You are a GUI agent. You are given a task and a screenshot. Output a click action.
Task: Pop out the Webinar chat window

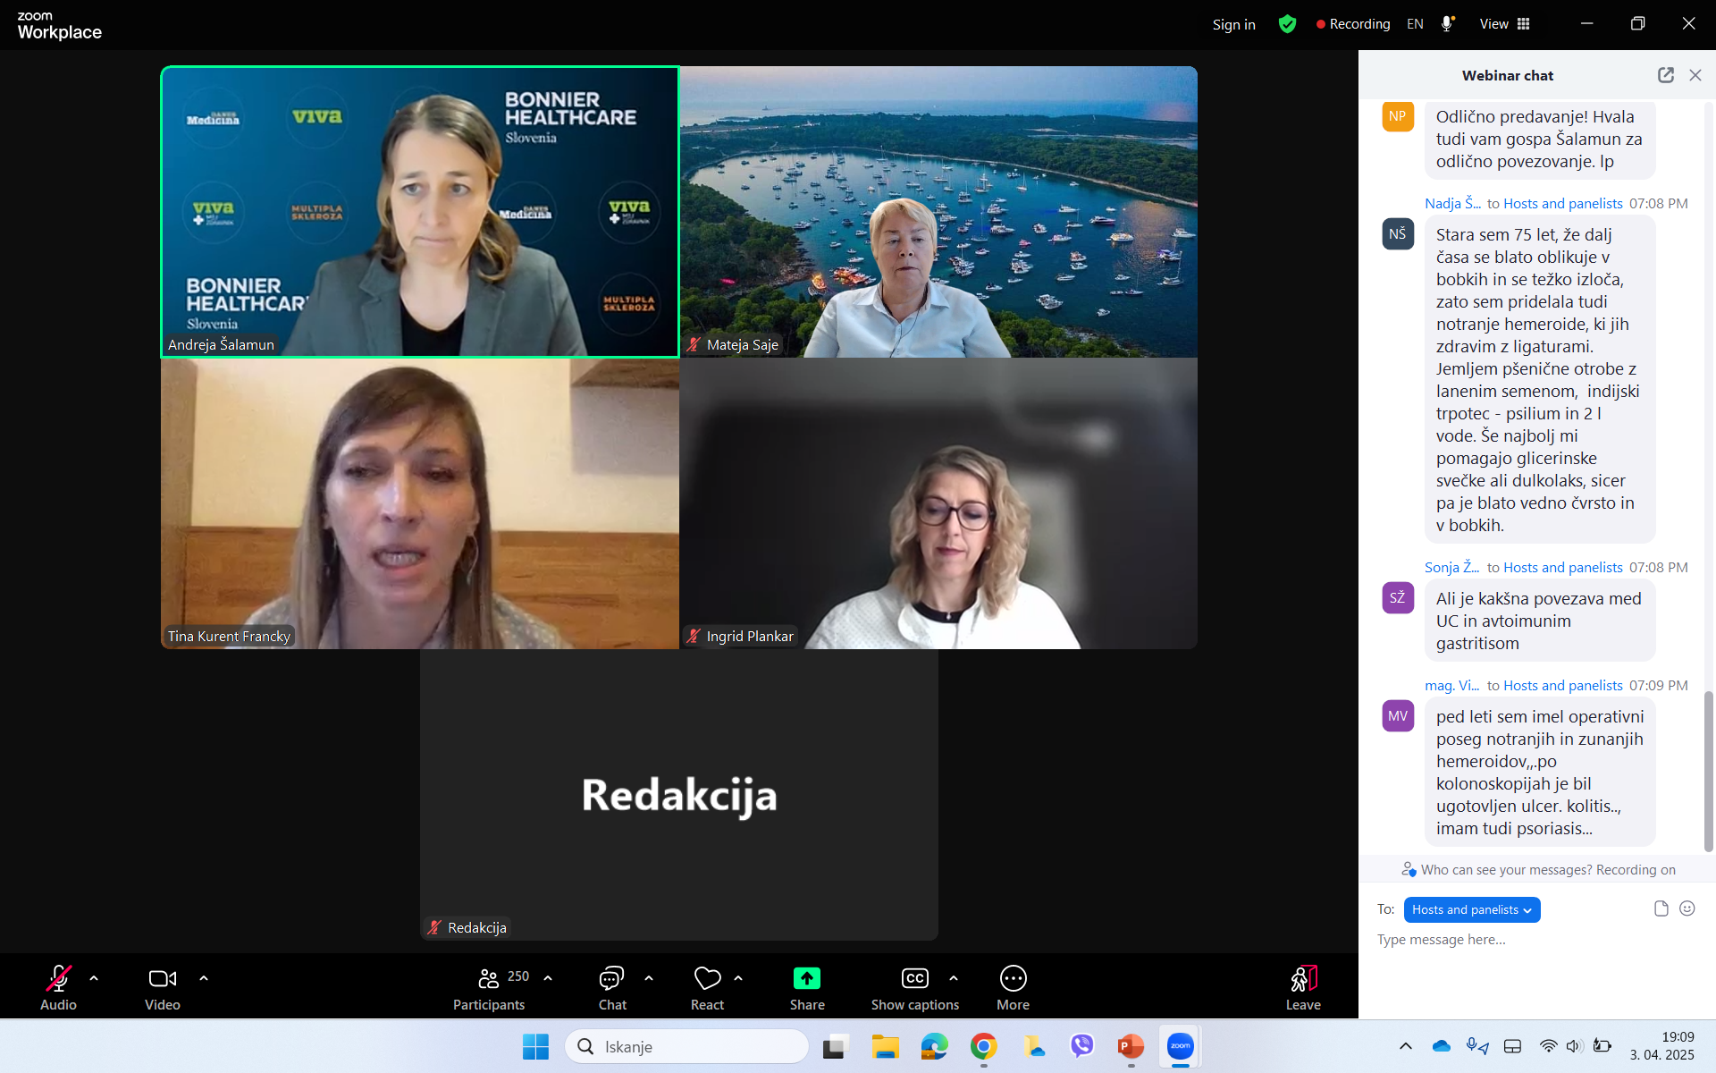coord(1665,75)
